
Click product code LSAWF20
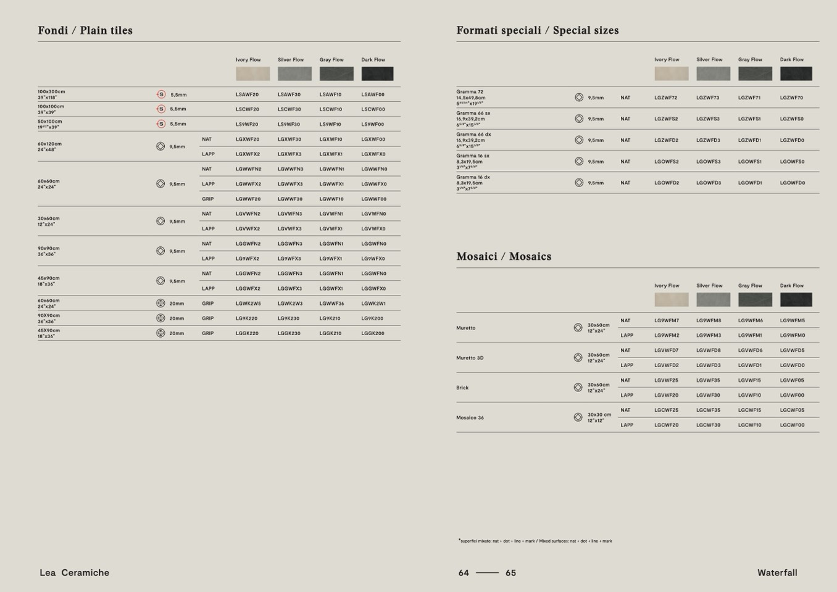click(247, 94)
